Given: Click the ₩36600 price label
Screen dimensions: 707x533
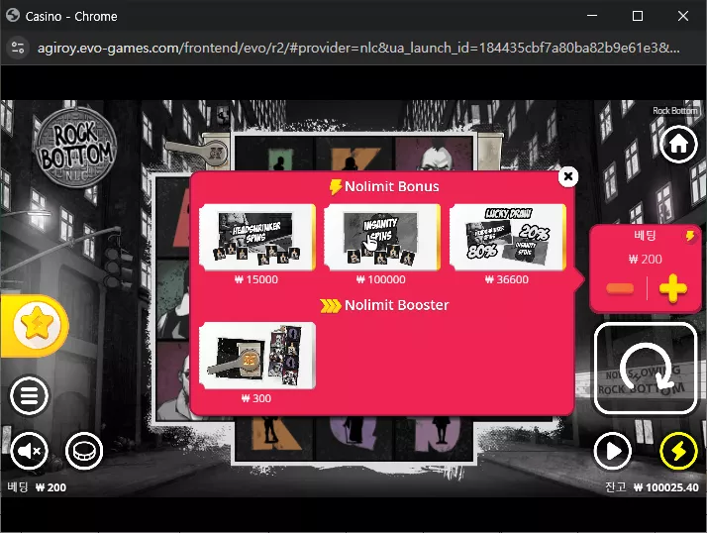Looking at the screenshot, I should click(x=507, y=279).
